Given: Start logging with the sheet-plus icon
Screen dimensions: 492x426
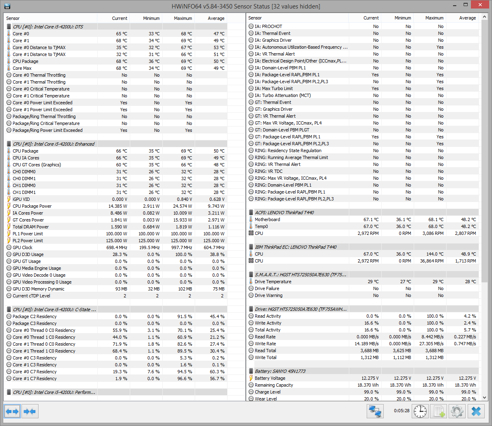Looking at the screenshot, I should (439, 411).
